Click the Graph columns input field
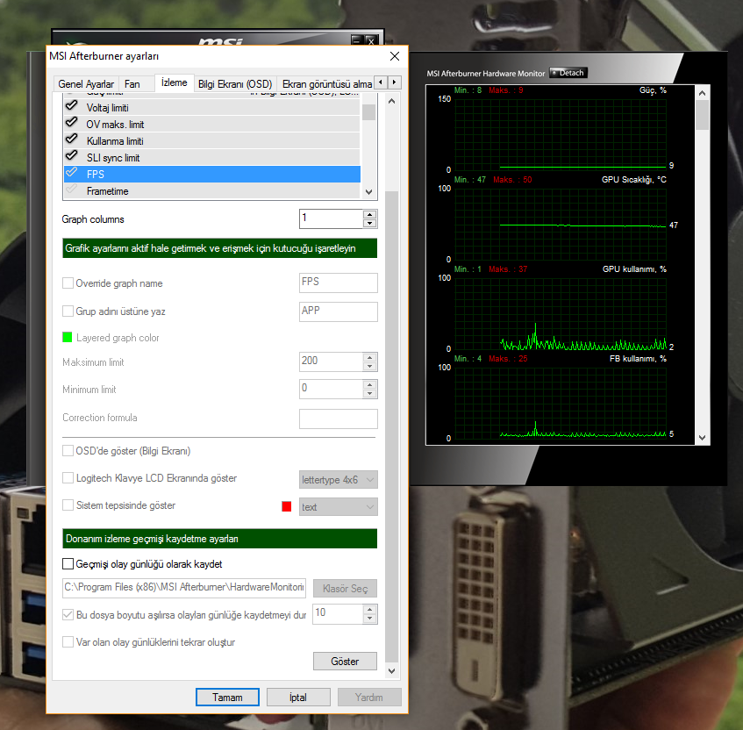The height and width of the screenshot is (730, 743). tap(332, 218)
